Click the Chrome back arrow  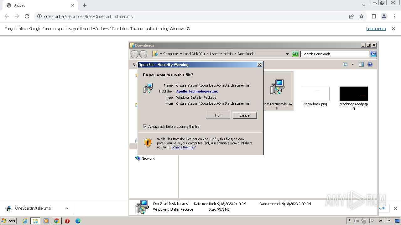(7, 16)
